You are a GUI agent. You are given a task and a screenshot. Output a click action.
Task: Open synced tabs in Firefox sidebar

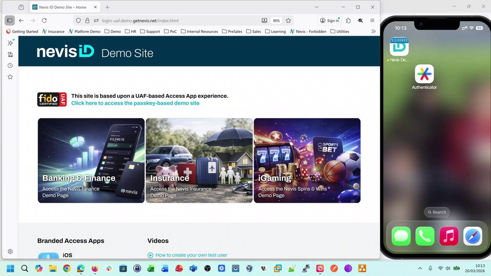click(10, 54)
